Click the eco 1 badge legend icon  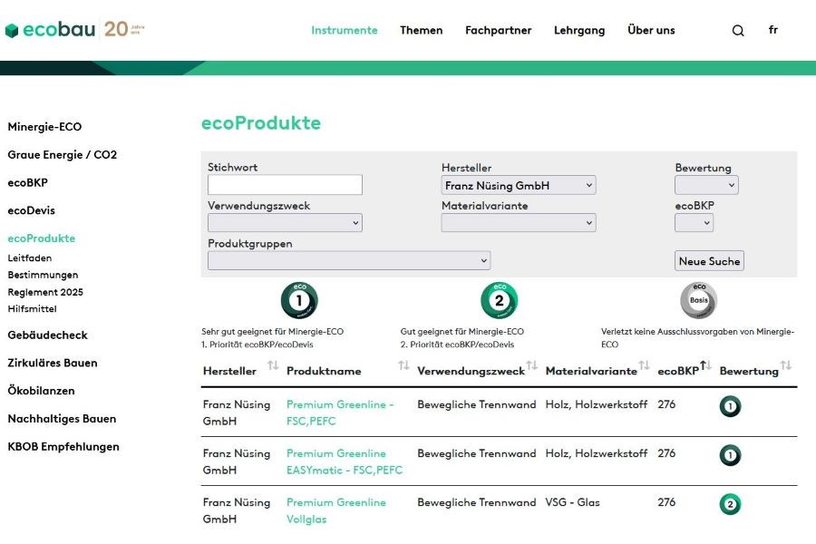[x=299, y=301]
